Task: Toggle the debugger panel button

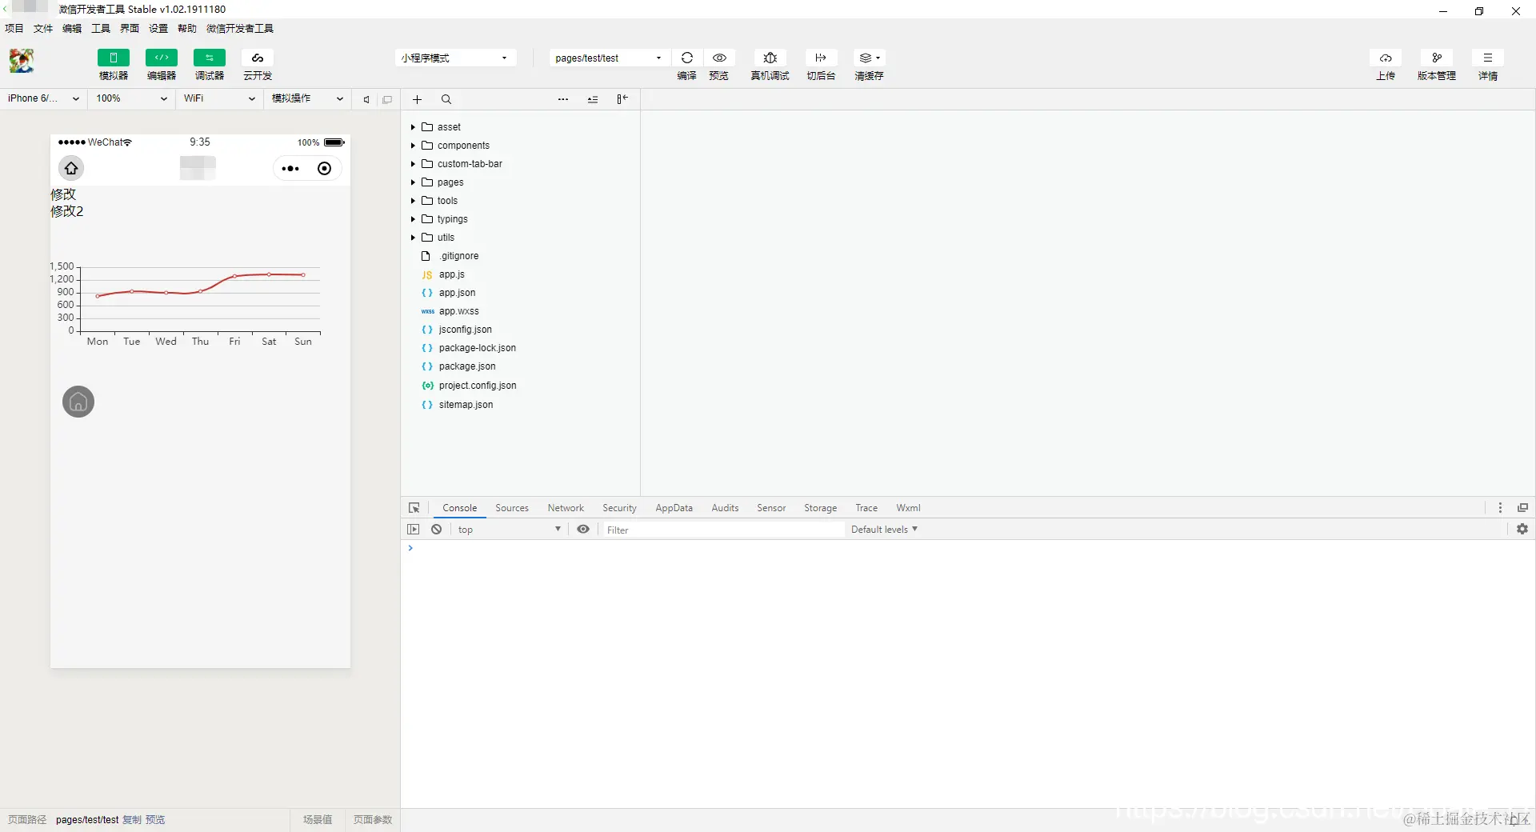Action: [209, 58]
